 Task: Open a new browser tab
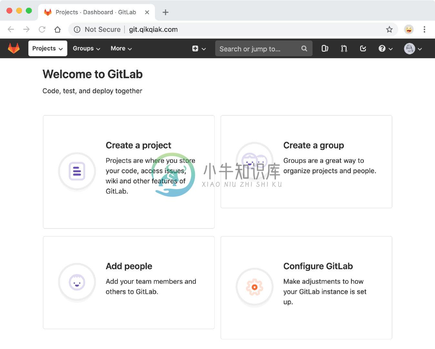166,12
